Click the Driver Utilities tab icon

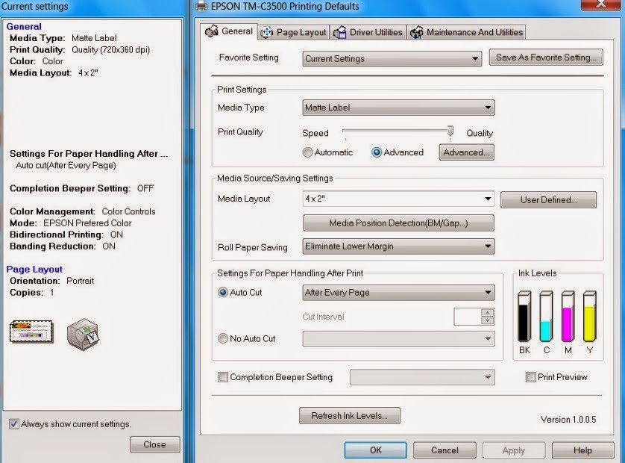click(x=342, y=32)
